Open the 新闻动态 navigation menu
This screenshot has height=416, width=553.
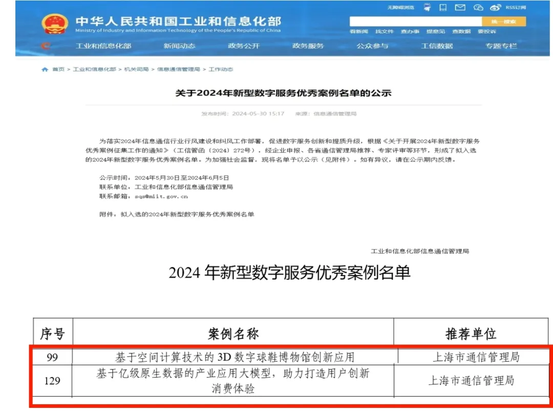180,46
